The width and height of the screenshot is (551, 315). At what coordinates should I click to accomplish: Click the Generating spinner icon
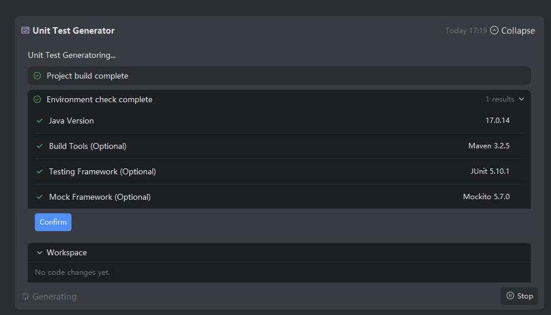pos(25,297)
